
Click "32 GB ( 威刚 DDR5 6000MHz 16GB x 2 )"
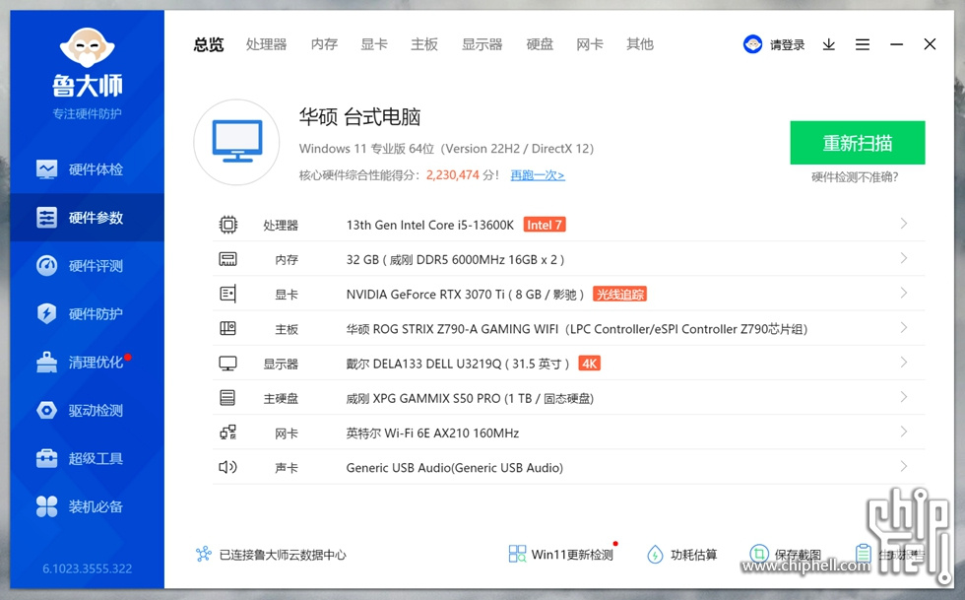point(455,260)
